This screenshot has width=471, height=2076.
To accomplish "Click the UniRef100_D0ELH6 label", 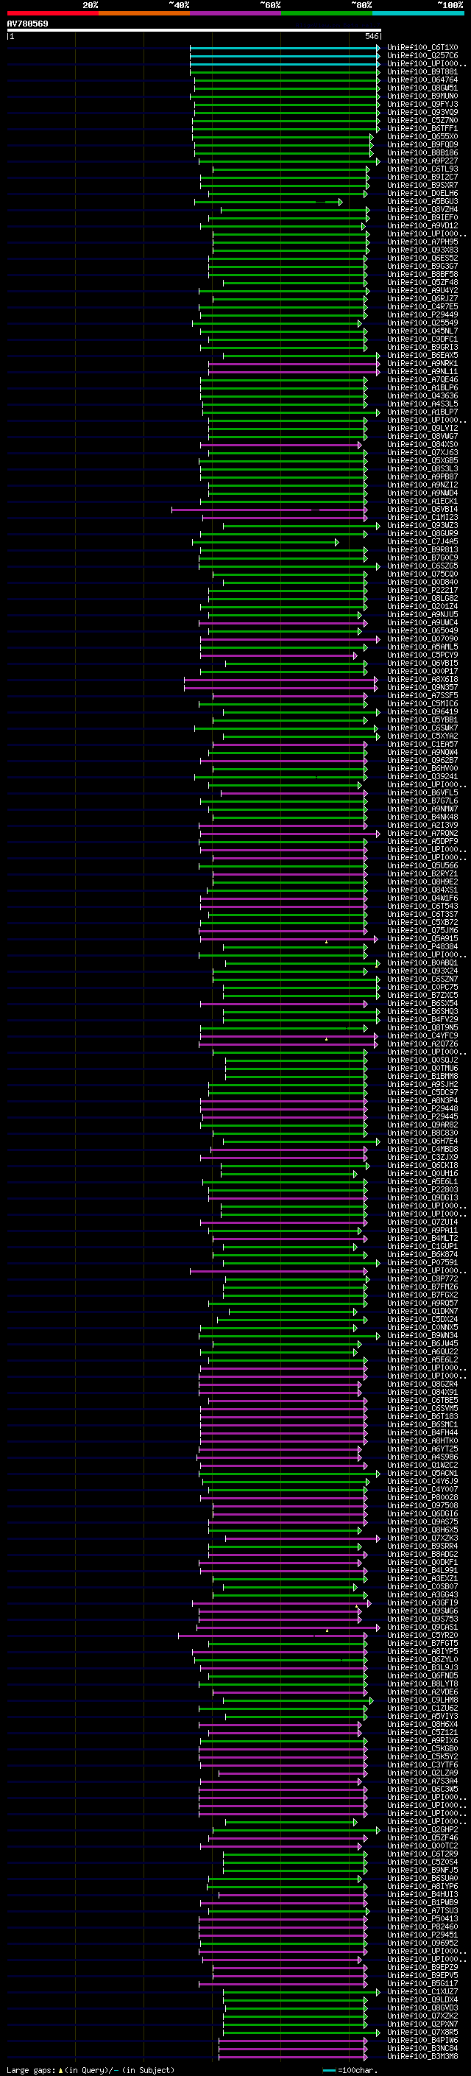I will click(422, 194).
